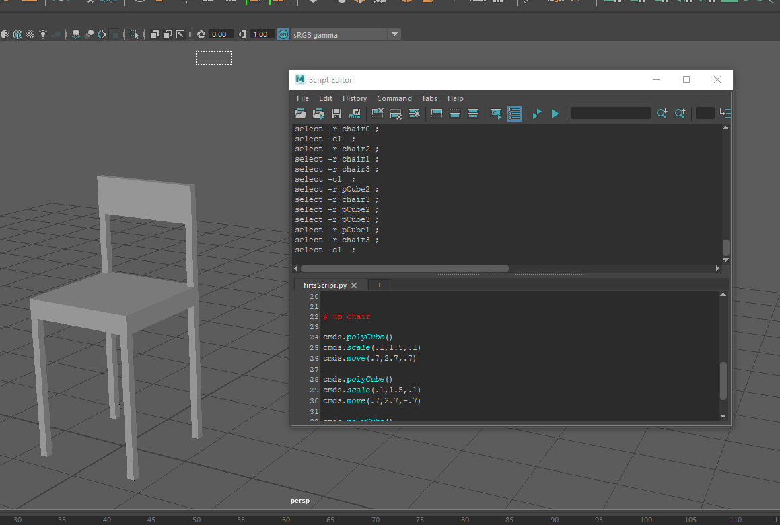Image resolution: width=780 pixels, height=525 pixels.
Task: Click Search Down magnifier icon
Action: (x=662, y=114)
